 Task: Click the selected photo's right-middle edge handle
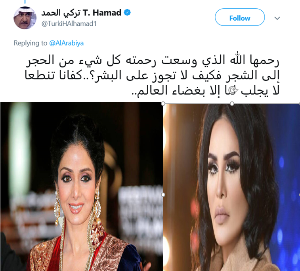click(299, 195)
